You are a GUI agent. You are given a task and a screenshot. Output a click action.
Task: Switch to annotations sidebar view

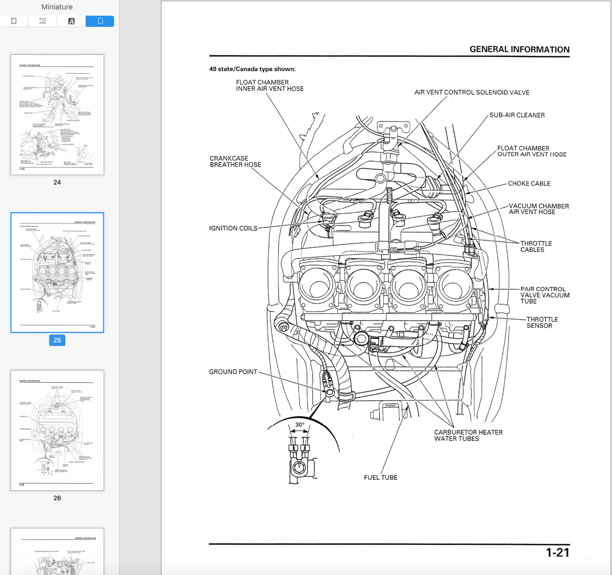pos(71,21)
